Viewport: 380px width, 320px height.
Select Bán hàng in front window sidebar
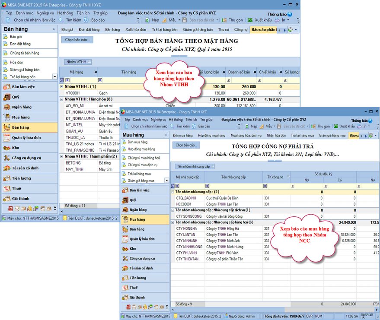tap(145, 229)
